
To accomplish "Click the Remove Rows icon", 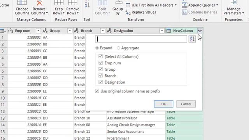I will [x=73, y=3].
